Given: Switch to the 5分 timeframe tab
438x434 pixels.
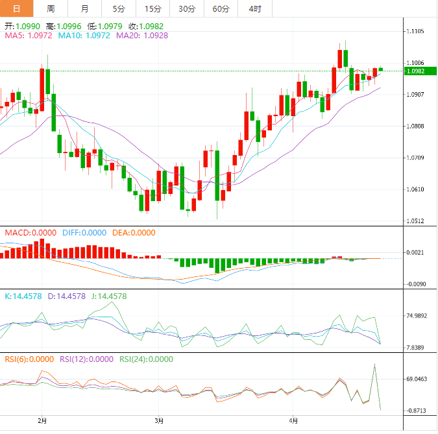Looking at the screenshot, I should (x=119, y=8).
